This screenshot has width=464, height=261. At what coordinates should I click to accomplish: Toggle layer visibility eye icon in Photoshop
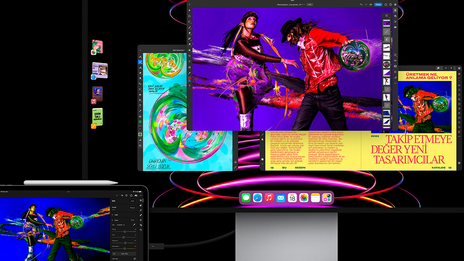395,60
